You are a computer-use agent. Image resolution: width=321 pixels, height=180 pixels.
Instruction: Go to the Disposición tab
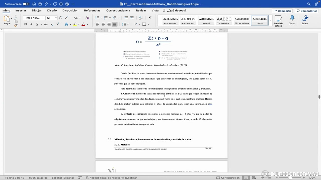coord(70,10)
